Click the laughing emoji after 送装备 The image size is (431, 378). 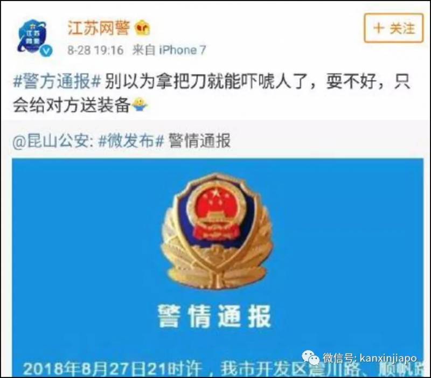(x=140, y=105)
